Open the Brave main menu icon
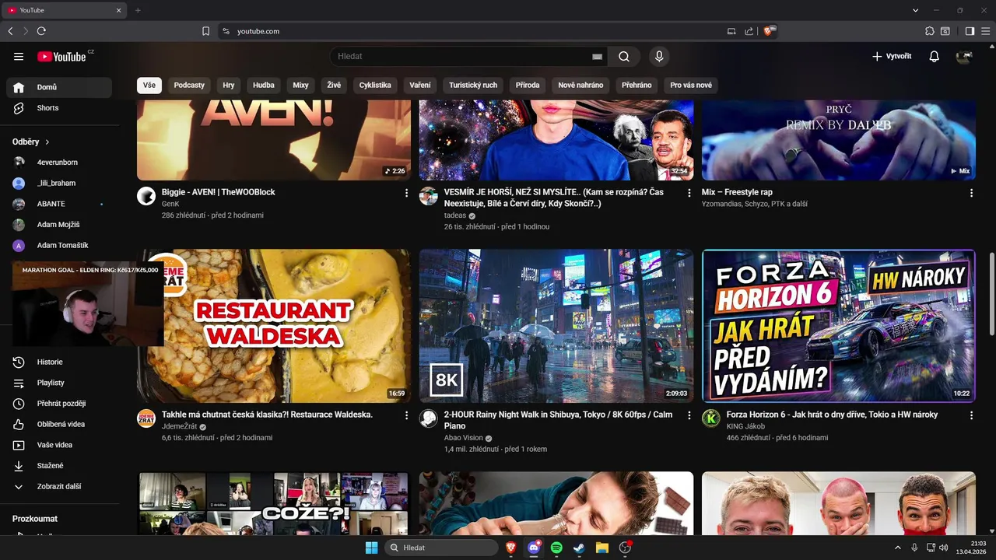Viewport: 996px width, 560px height. pos(985,31)
